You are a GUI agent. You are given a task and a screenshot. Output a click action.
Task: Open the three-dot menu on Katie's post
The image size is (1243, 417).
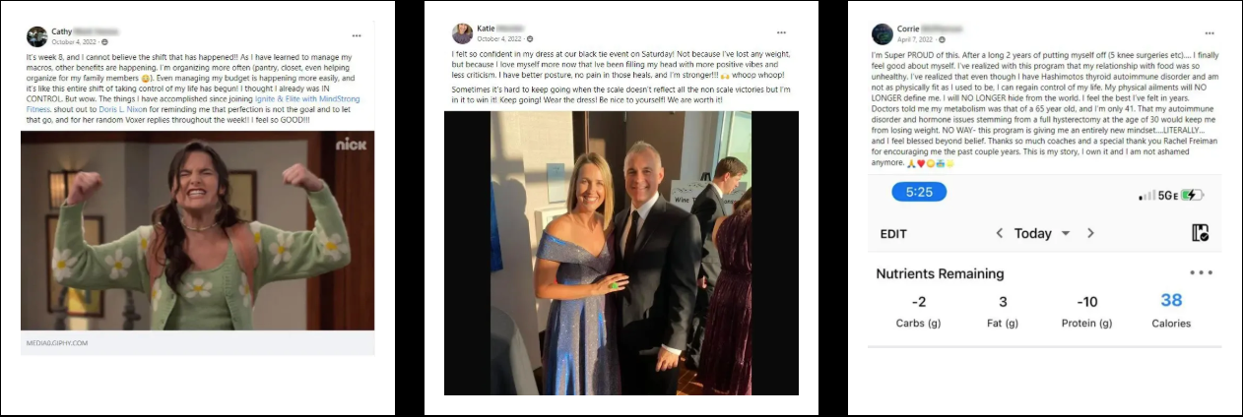(x=781, y=32)
